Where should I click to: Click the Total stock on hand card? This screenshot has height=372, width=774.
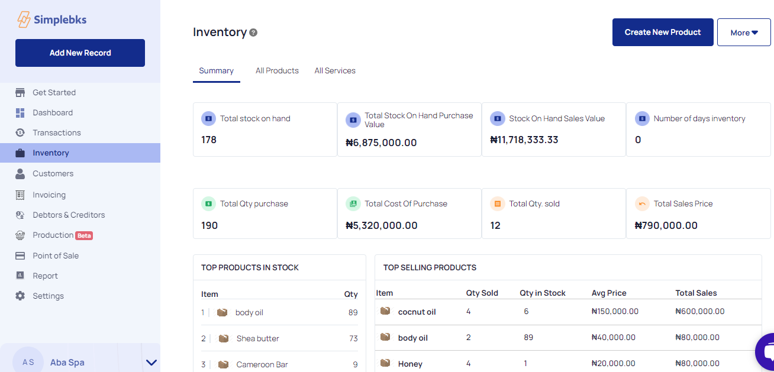click(265, 130)
